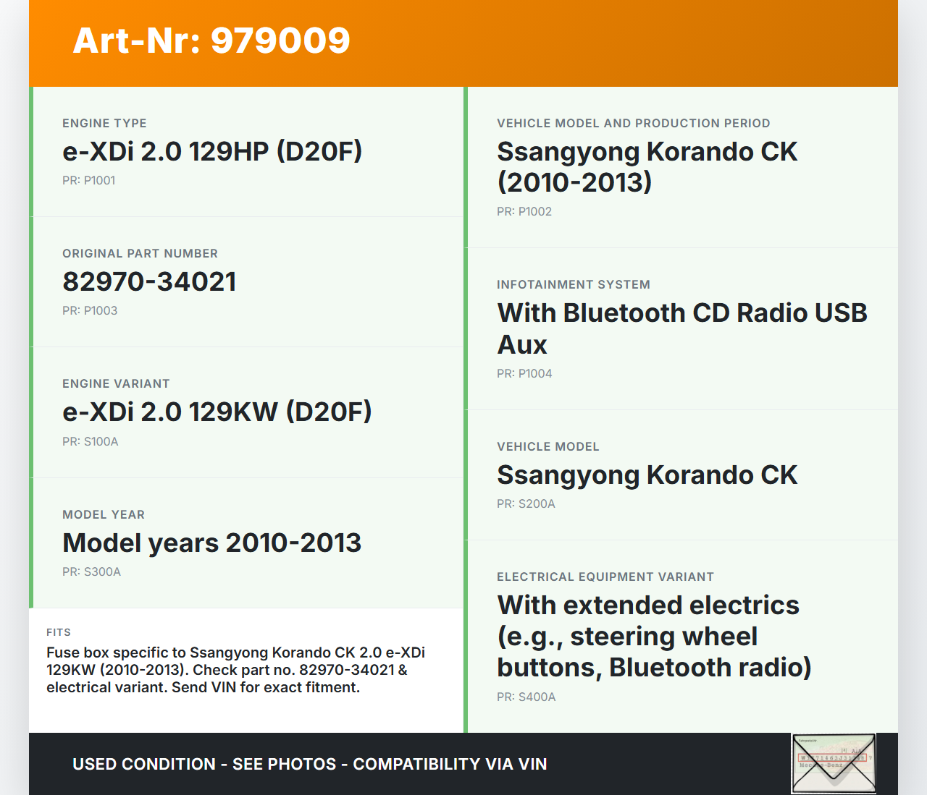Select the 'With extended electrics' value text
The width and height of the screenshot is (927, 795).
point(654,636)
